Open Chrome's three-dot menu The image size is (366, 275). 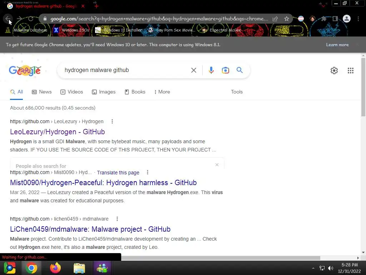[358, 19]
